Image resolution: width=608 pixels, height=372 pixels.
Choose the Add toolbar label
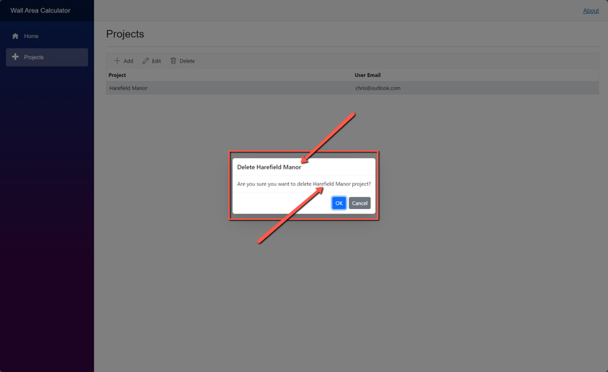pos(128,61)
